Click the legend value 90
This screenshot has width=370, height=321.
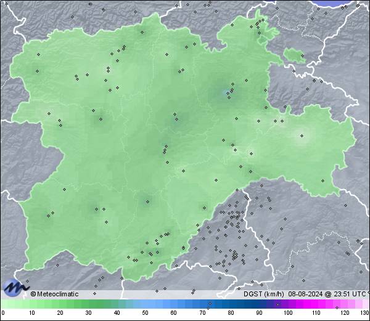click(x=259, y=313)
